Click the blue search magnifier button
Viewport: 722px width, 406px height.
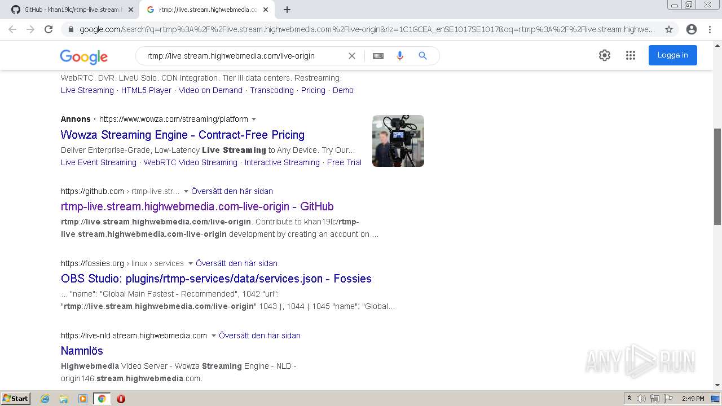coord(422,56)
